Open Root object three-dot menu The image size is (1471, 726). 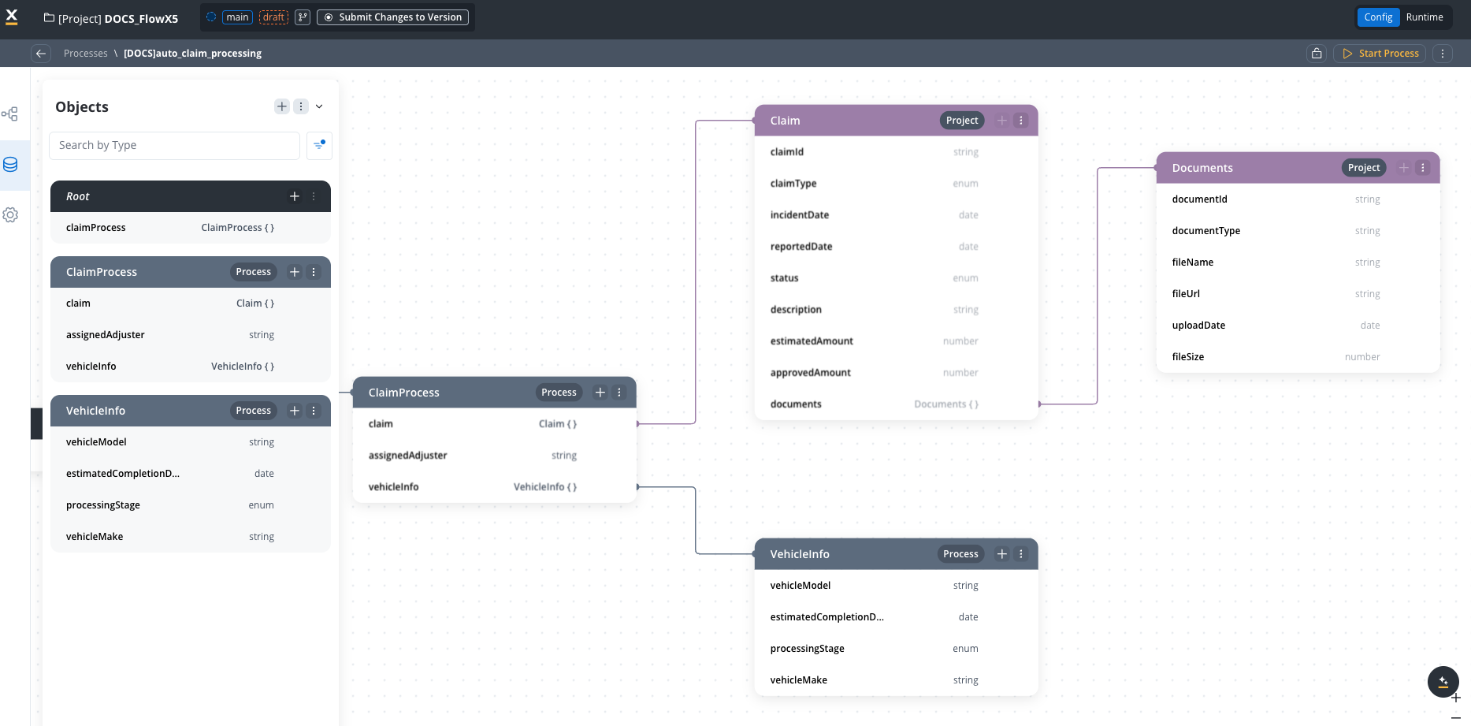(x=314, y=196)
